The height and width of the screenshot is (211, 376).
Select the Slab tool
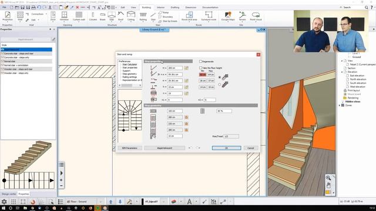[x=112, y=16]
